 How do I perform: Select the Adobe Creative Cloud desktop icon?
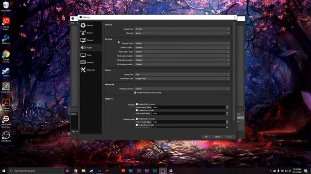pyautogui.click(x=6, y=23)
